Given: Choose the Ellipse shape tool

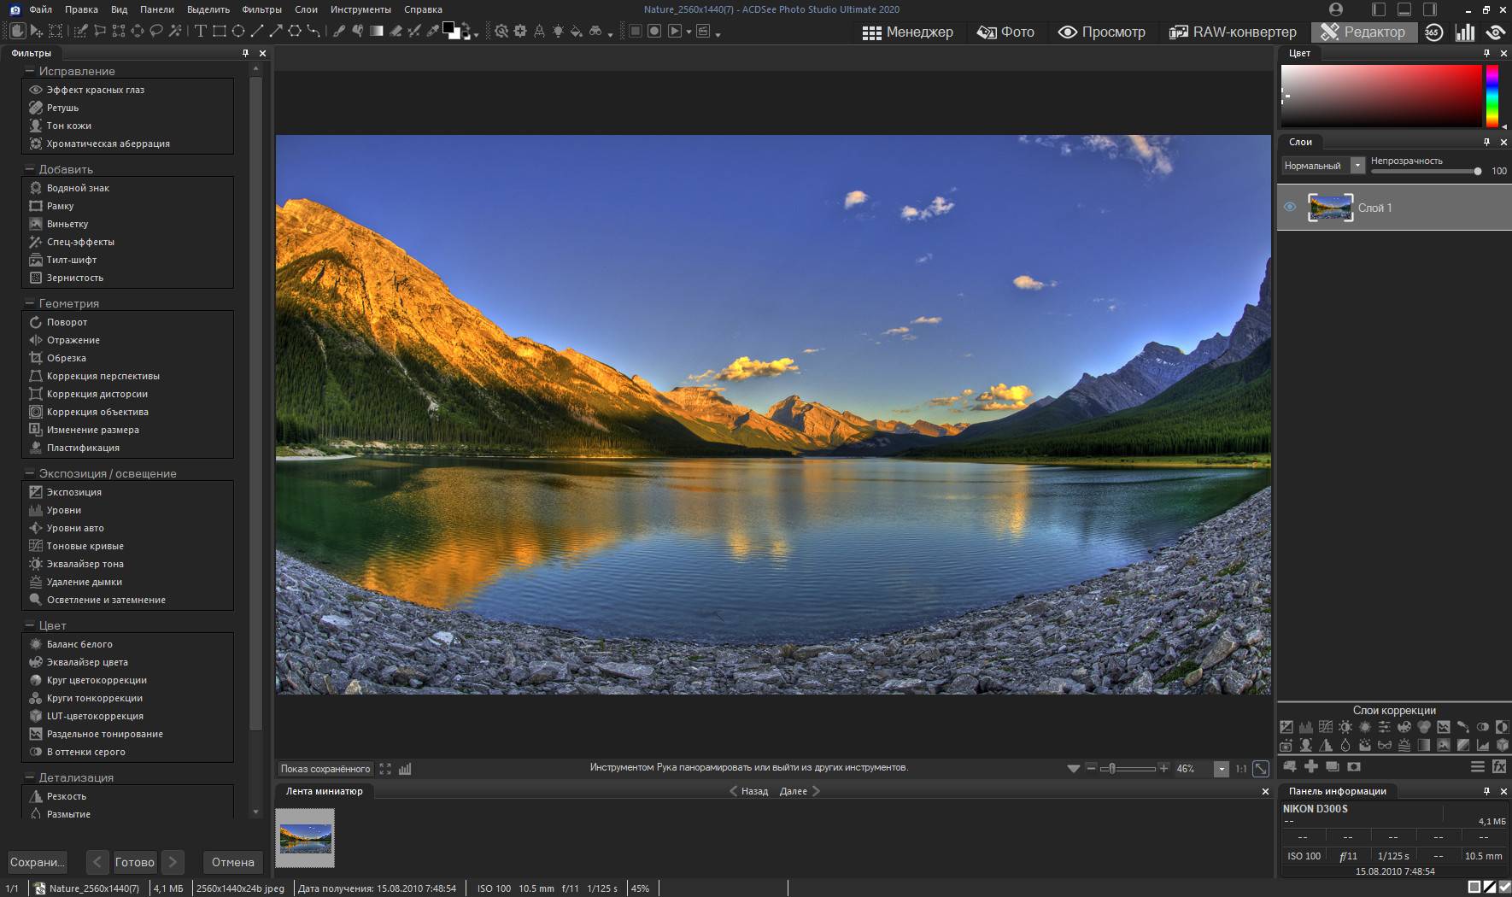Looking at the screenshot, I should 237,31.
